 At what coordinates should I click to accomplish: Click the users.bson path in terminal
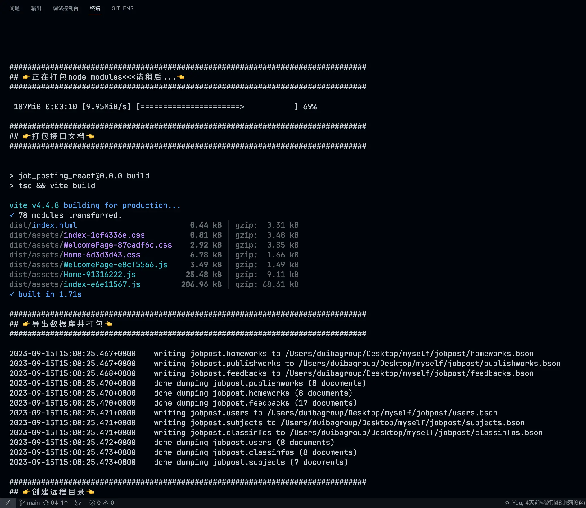(382, 413)
